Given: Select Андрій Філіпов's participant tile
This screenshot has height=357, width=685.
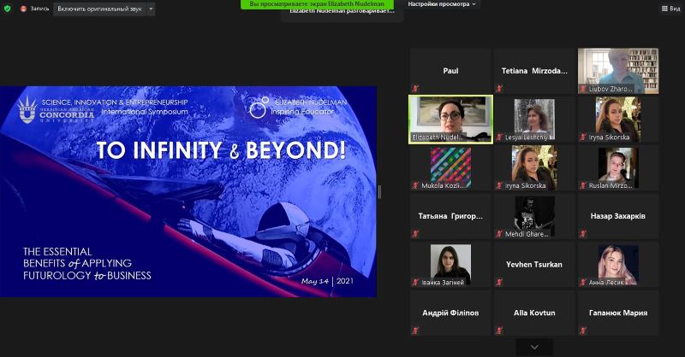Looking at the screenshot, I should (x=450, y=313).
